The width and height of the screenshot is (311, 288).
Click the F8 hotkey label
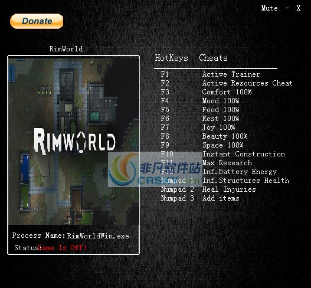pyautogui.click(x=165, y=136)
